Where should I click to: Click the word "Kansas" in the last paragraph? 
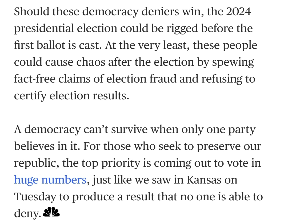click(204, 180)
